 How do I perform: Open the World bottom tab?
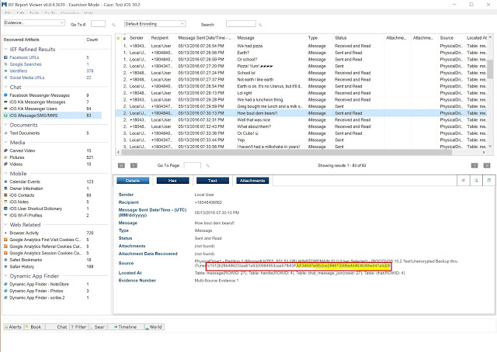click(154, 326)
